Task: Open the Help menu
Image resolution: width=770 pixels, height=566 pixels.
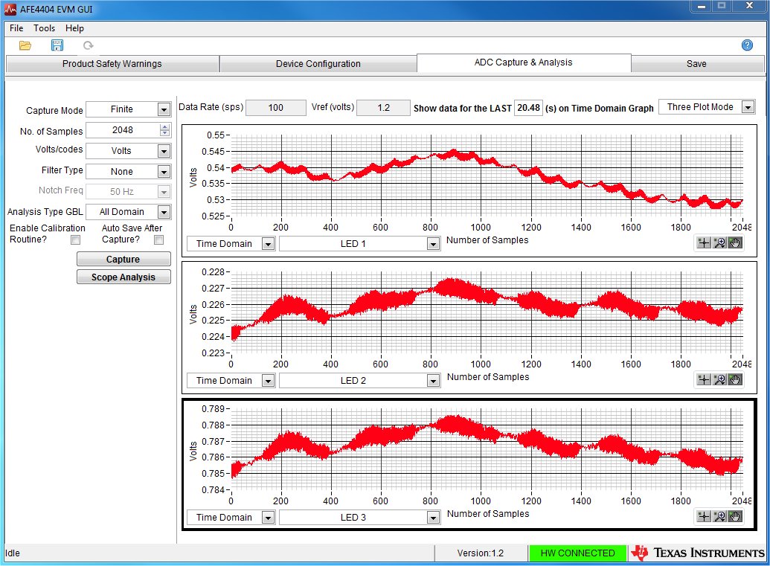Action: coord(74,28)
